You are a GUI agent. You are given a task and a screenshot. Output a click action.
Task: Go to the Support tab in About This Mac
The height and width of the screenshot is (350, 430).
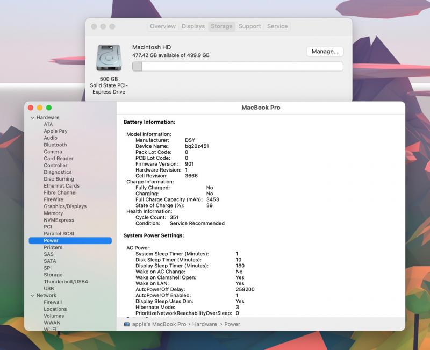[249, 26]
